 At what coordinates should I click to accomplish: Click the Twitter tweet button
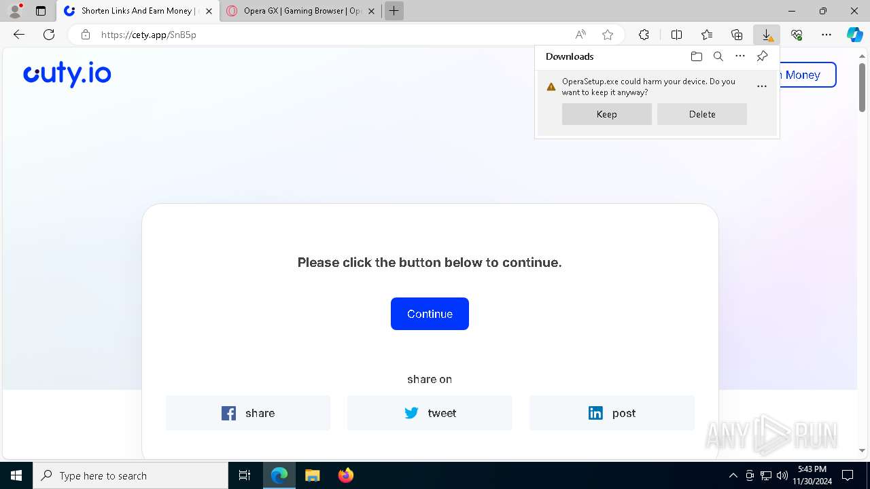click(x=430, y=413)
